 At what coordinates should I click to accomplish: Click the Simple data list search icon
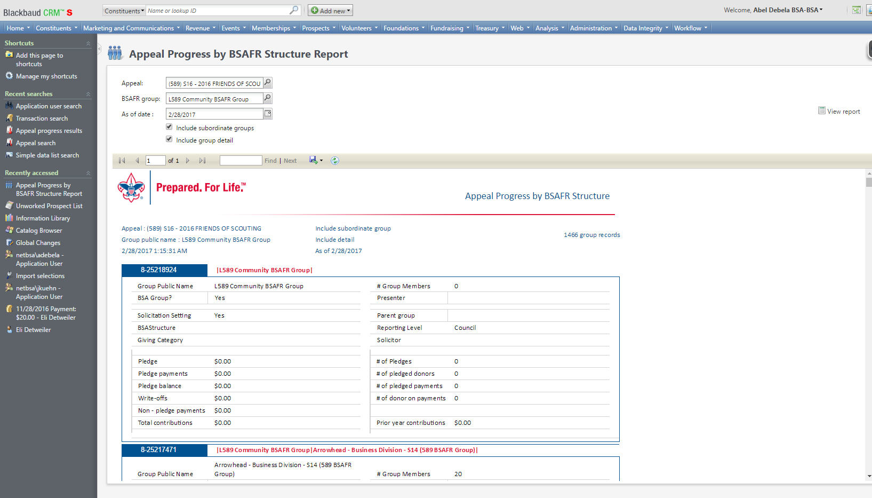click(9, 155)
